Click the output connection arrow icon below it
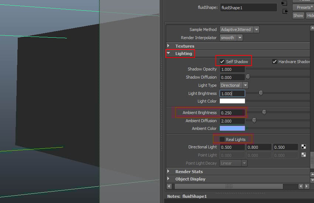 [x=285, y=11]
